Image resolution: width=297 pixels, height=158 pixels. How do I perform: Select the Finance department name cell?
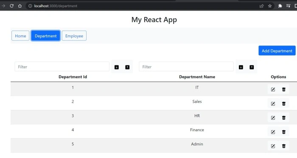tap(197, 130)
